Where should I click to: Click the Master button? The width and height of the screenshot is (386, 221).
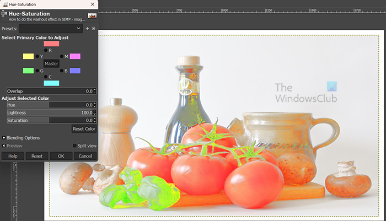pos(51,63)
